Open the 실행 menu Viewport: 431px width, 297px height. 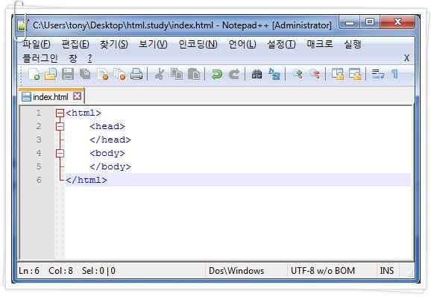(353, 44)
